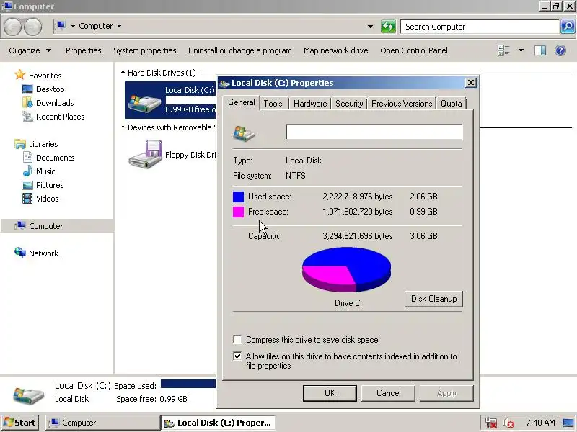The image size is (577, 432).
Task: Switch to the Security tab
Action: click(349, 104)
